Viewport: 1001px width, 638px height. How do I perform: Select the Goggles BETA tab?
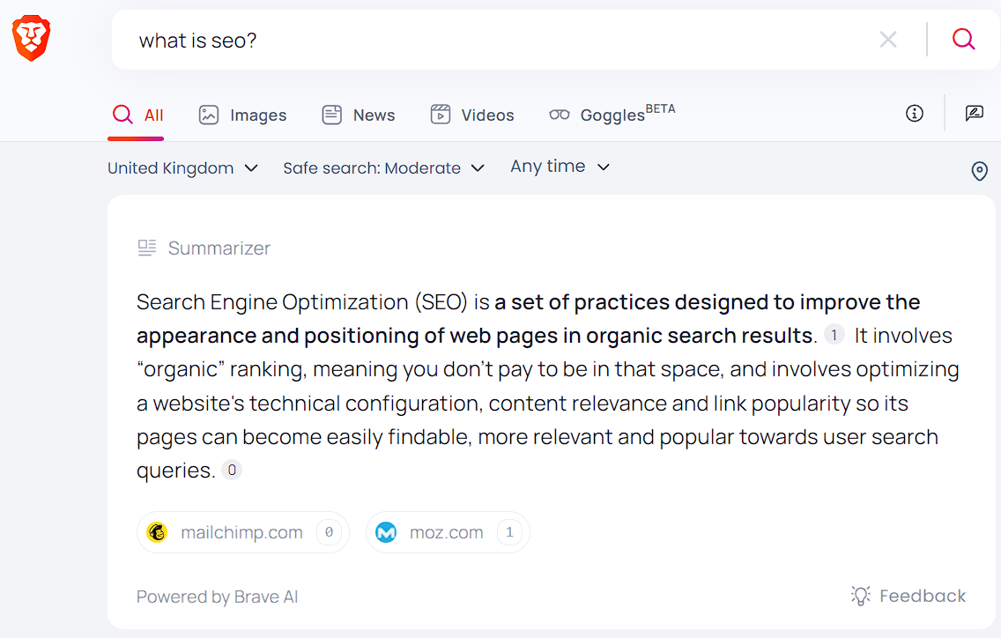(612, 115)
